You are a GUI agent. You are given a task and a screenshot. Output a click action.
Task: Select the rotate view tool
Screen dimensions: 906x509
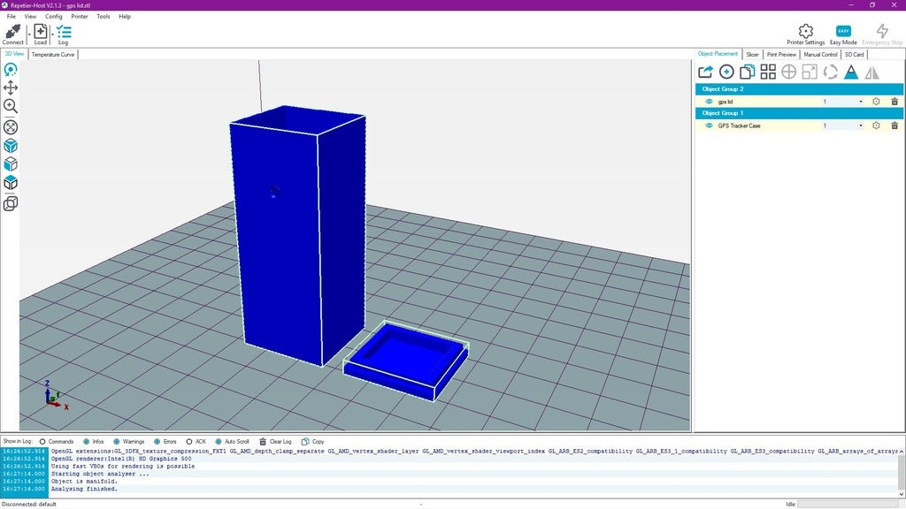point(11,69)
